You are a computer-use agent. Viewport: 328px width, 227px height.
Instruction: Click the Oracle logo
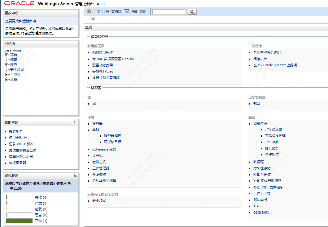coord(20,4)
